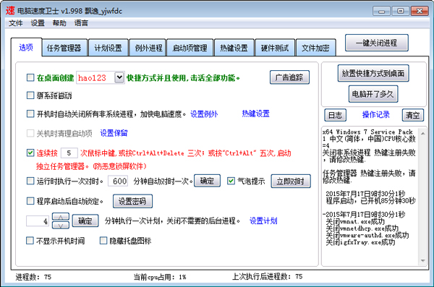
Task: Select the 选项 tab
Action: tap(26, 47)
